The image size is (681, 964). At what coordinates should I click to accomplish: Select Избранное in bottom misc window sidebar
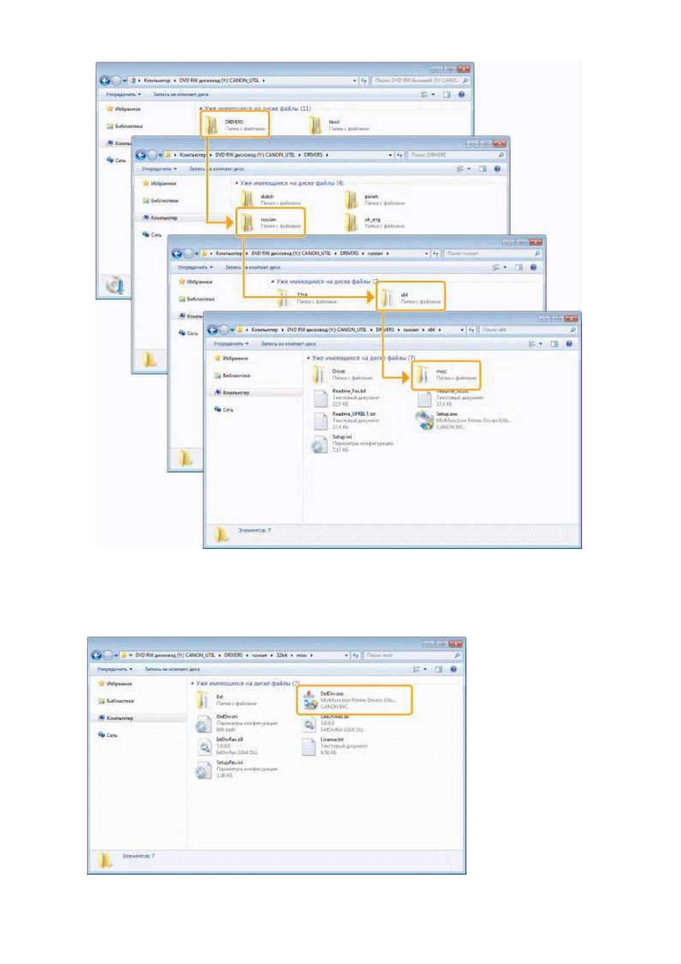[x=119, y=684]
